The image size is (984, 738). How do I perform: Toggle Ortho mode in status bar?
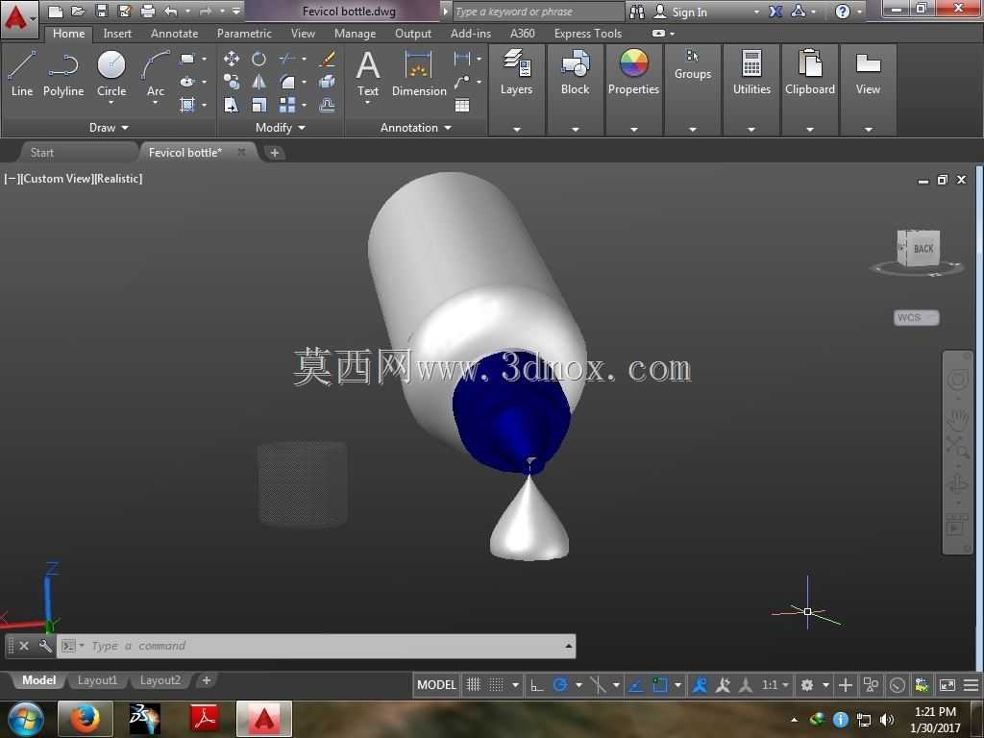point(536,684)
